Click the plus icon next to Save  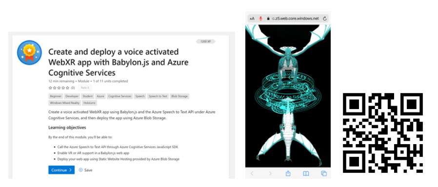coord(81,170)
